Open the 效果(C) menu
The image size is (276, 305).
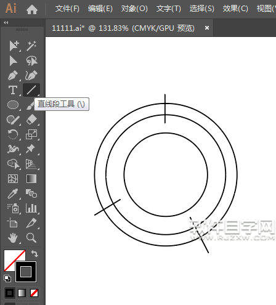(x=235, y=9)
